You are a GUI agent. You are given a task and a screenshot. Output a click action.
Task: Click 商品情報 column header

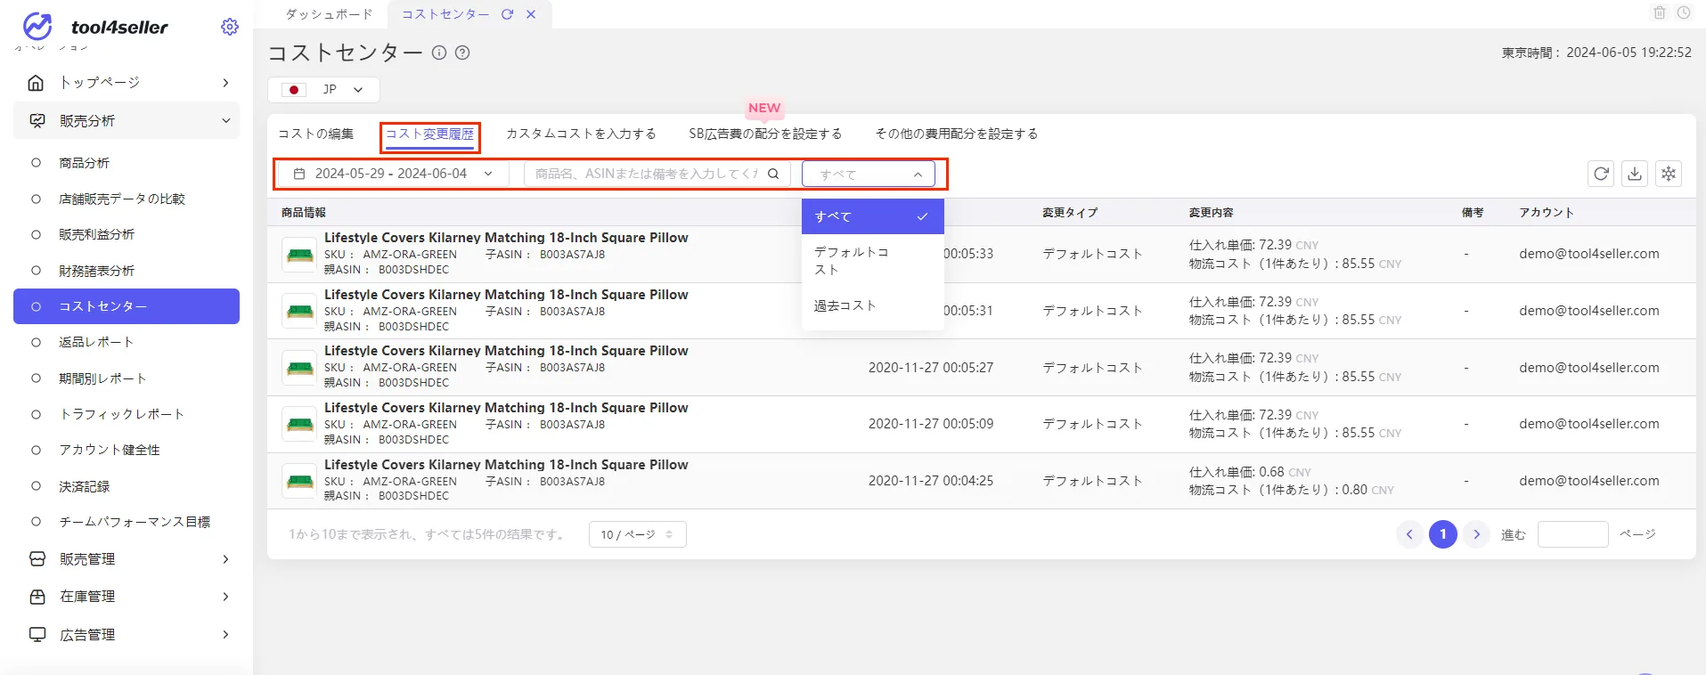(x=304, y=213)
